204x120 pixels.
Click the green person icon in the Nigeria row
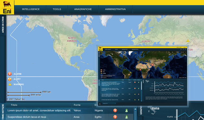[x=126, y=111]
